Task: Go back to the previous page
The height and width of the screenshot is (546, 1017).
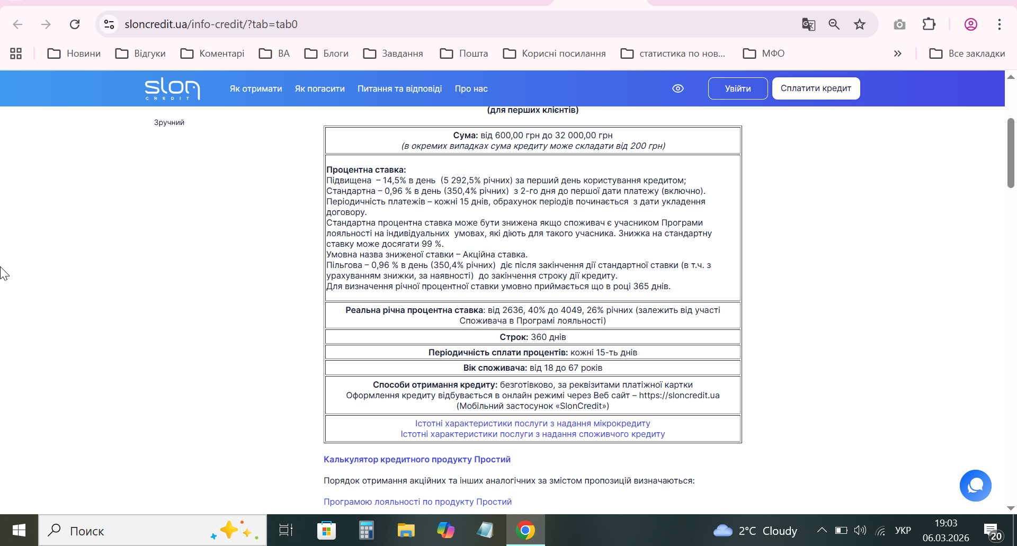Action: [x=17, y=24]
